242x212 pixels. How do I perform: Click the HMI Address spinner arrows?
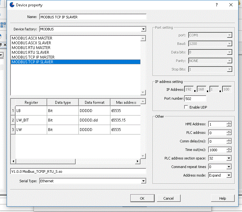click(229, 124)
